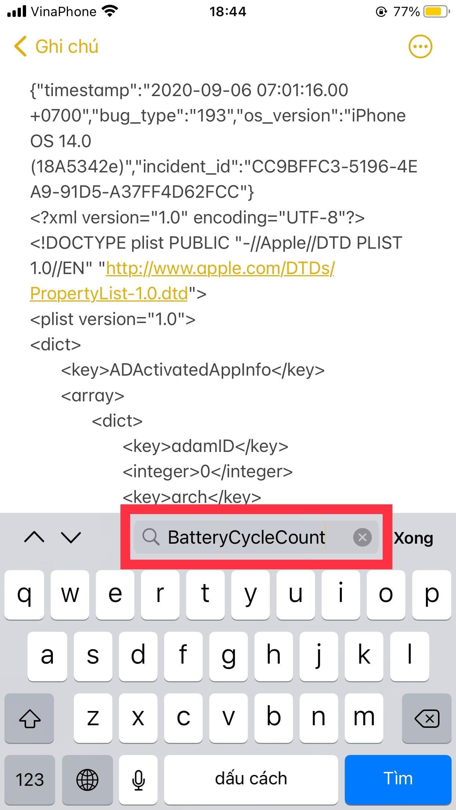This screenshot has height=810, width=456.
Task: Tap the Wi-Fi status icon
Action: (x=109, y=12)
